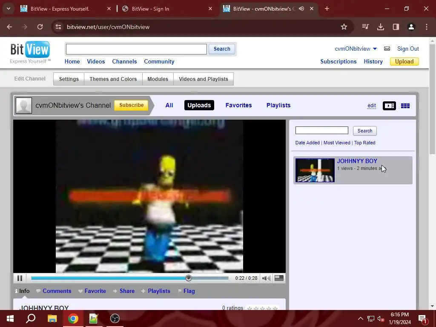Click the muted speaker tray icon
This screenshot has height=327, width=436.
tap(381, 318)
